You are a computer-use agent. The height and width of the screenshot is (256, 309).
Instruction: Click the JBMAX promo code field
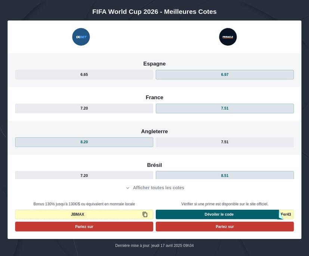tap(84, 214)
